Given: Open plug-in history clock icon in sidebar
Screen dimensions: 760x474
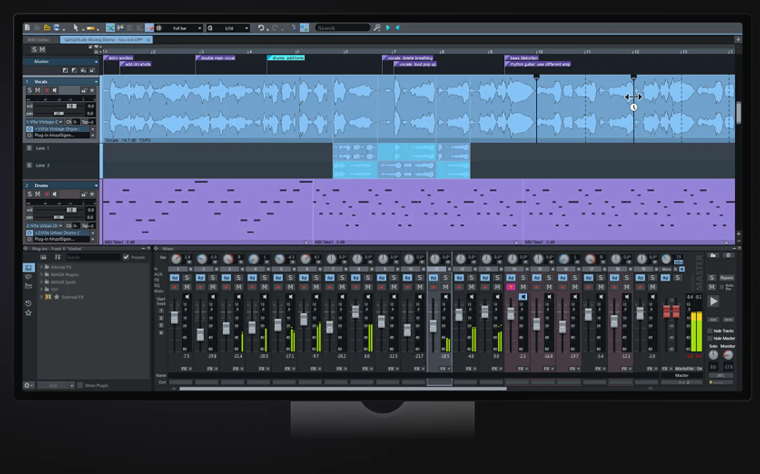Looking at the screenshot, I should (x=28, y=303).
